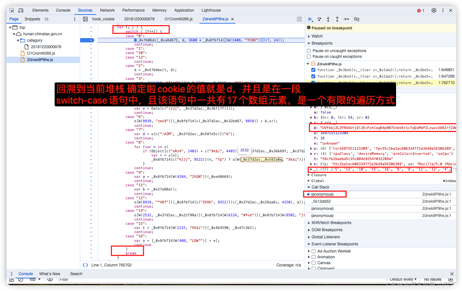Select the inspect element tool
The image size is (462, 291).
(11, 10)
